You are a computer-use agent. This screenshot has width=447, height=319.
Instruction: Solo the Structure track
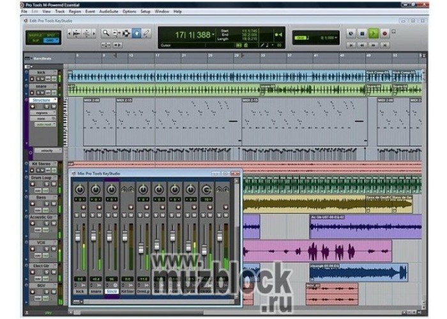[47, 107]
